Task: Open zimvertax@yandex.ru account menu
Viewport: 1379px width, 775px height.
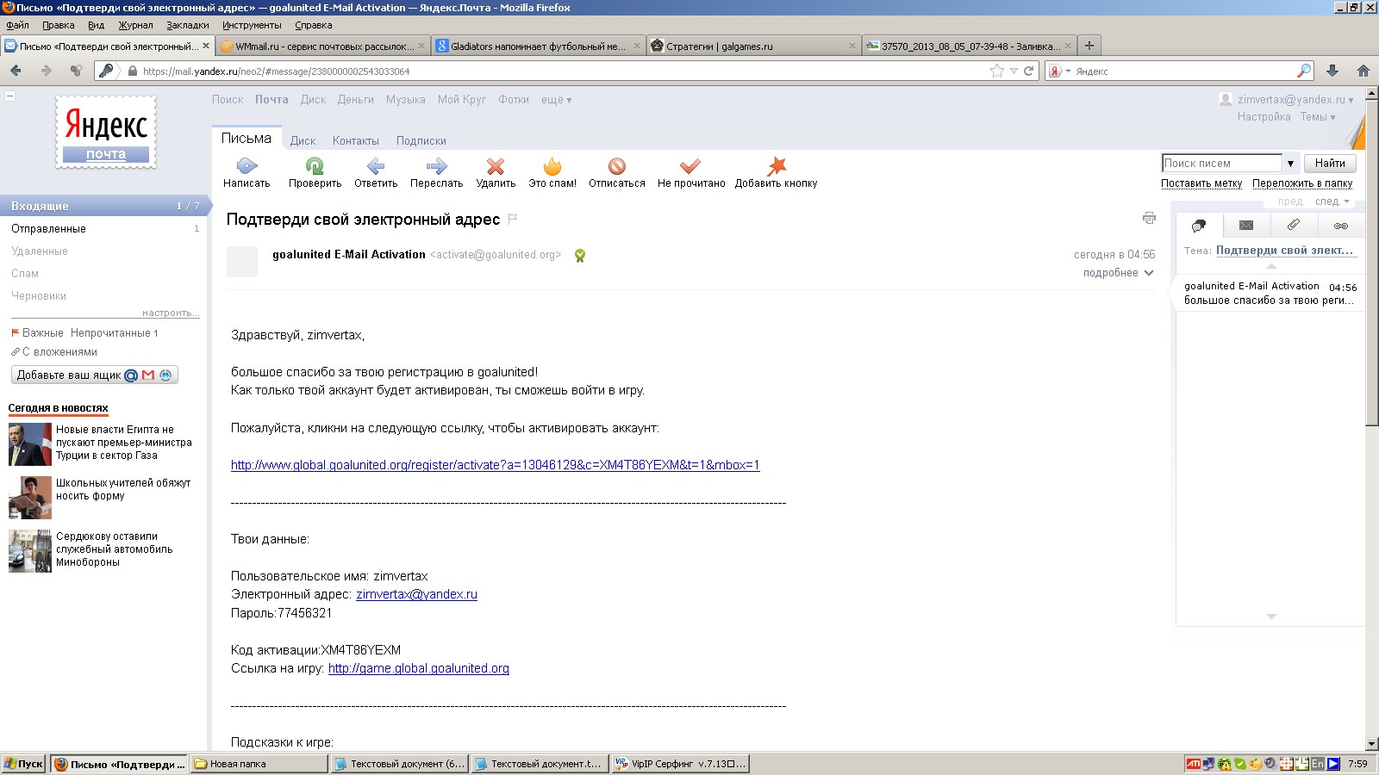Action: pyautogui.click(x=1295, y=100)
